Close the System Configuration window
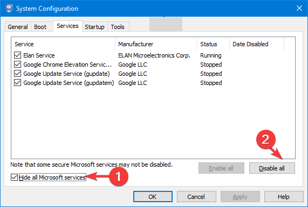This screenshot has width=308, height=207. pos(299,8)
